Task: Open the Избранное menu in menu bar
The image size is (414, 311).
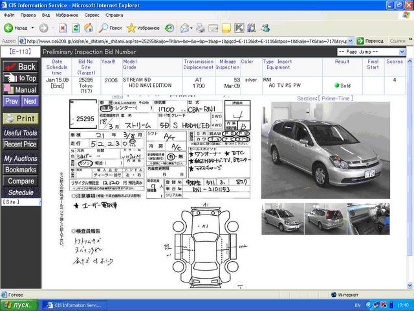Action: 67,15
